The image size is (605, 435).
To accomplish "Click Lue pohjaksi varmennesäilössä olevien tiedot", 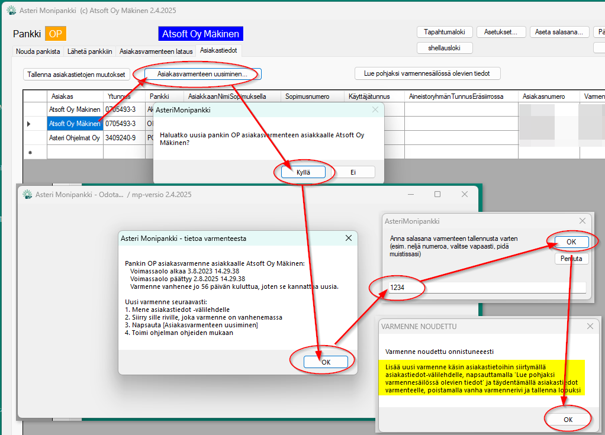I will pyautogui.click(x=427, y=73).
